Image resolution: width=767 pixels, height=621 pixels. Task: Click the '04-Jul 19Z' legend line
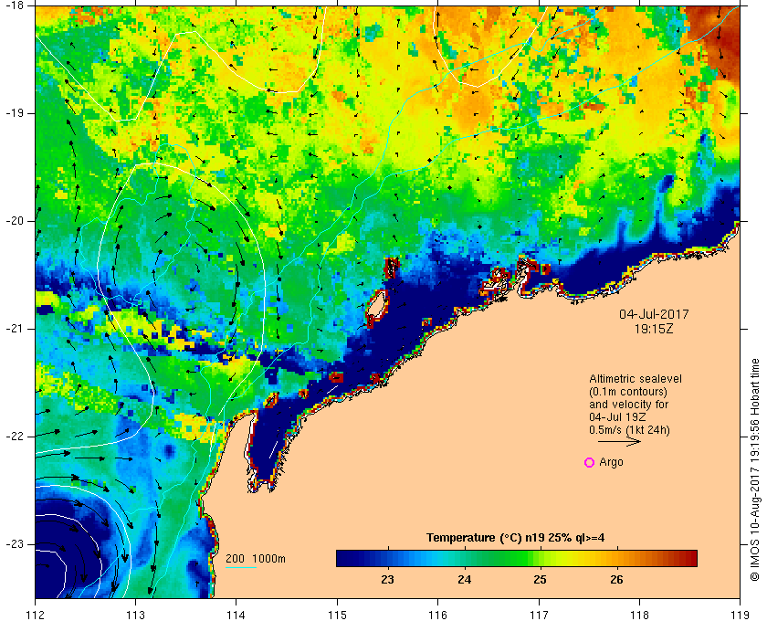click(617, 417)
